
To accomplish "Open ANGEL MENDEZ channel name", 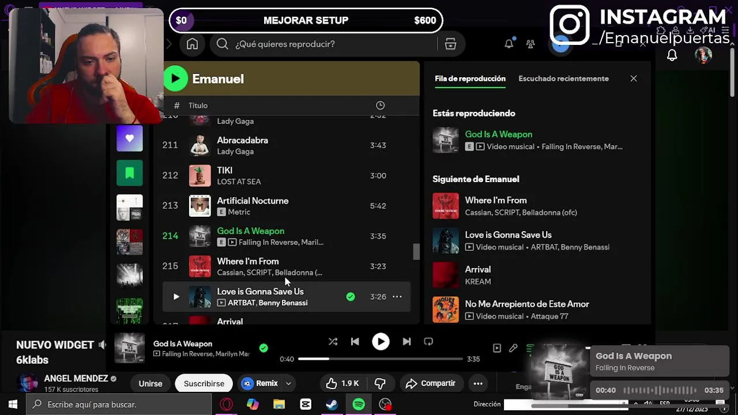I will pyautogui.click(x=76, y=379).
